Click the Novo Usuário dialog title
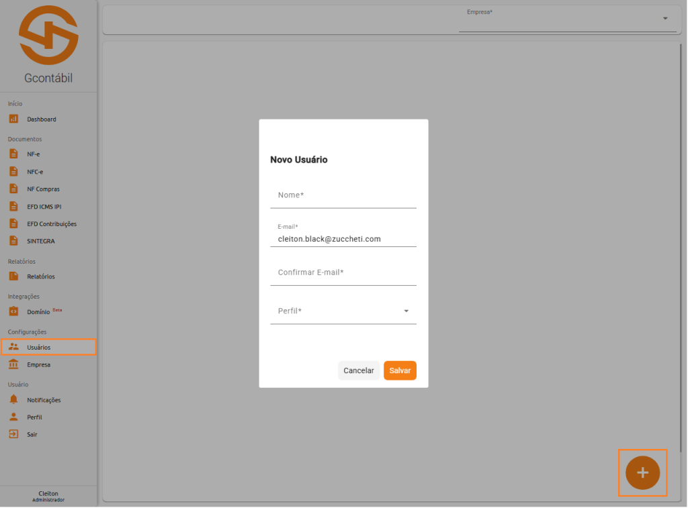The height and width of the screenshot is (508, 688). pyautogui.click(x=299, y=160)
